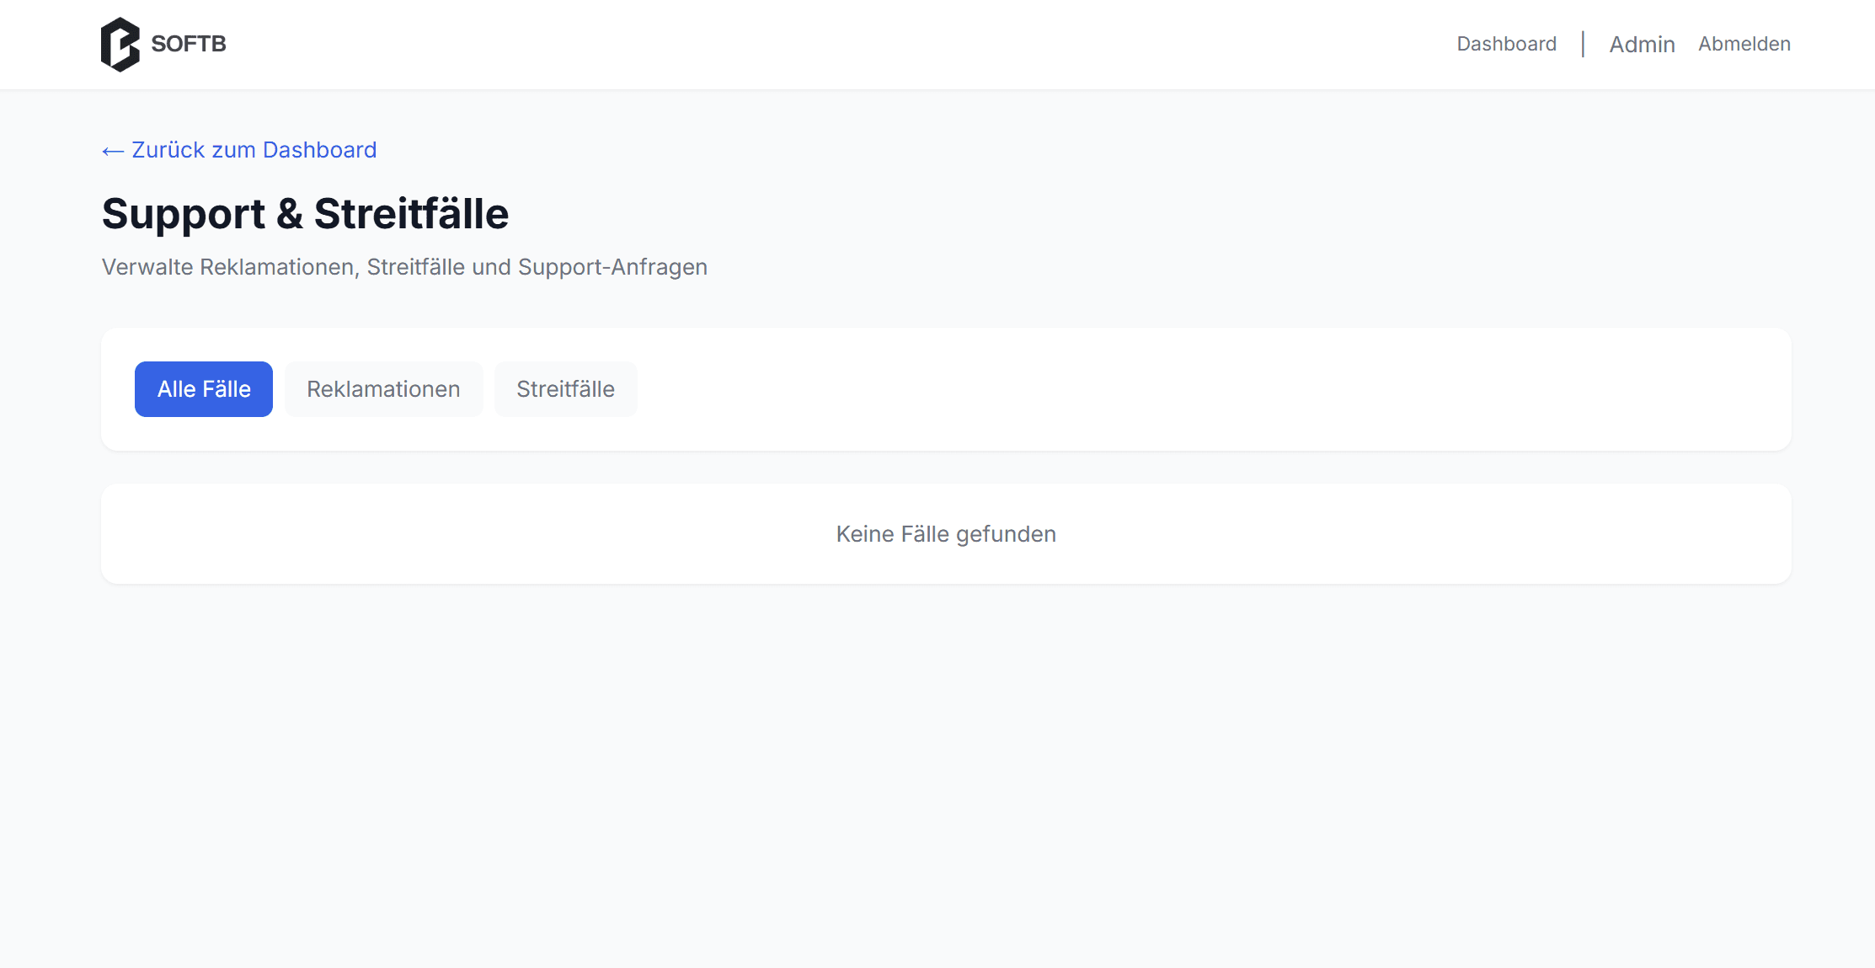Click the left arrow back icon
Screen dimensions: 1875x968
pos(113,151)
